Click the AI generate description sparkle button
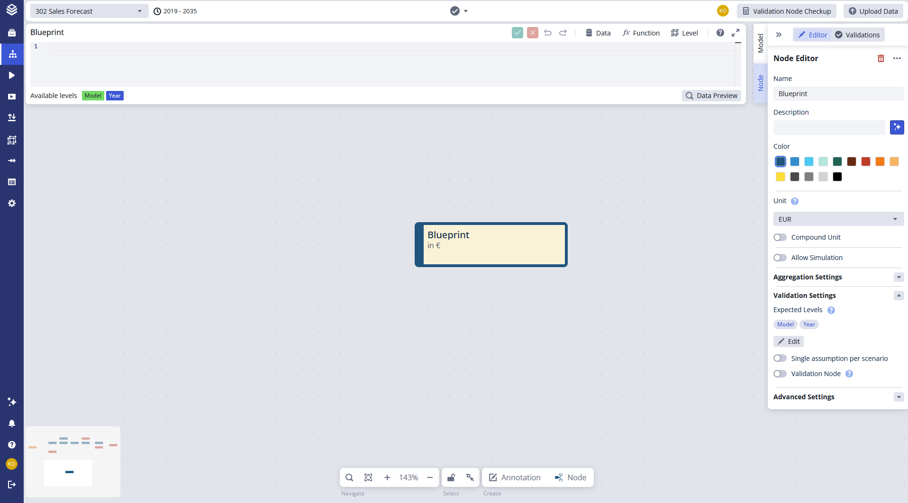The image size is (908, 503). pos(897,127)
